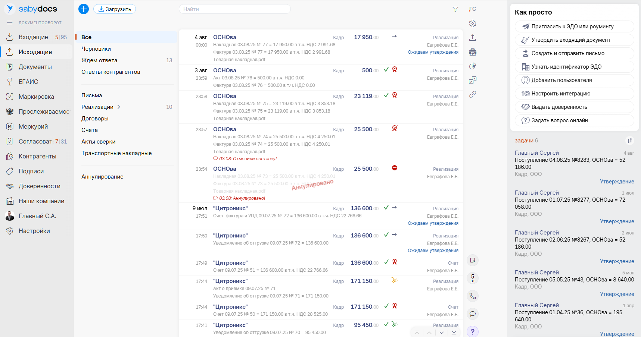Click the blue plus create button
The width and height of the screenshot is (641, 337).
[84, 9]
